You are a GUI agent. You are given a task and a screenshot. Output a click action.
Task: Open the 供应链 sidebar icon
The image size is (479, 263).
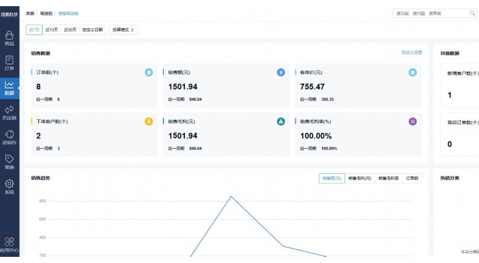pos(9,112)
